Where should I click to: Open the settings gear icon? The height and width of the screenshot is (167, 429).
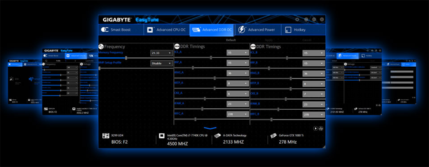pos(298,19)
